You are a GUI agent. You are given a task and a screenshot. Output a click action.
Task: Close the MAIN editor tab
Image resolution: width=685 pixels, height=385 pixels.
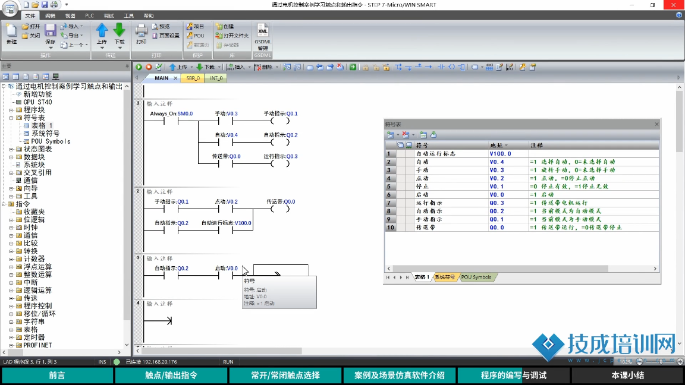(175, 78)
